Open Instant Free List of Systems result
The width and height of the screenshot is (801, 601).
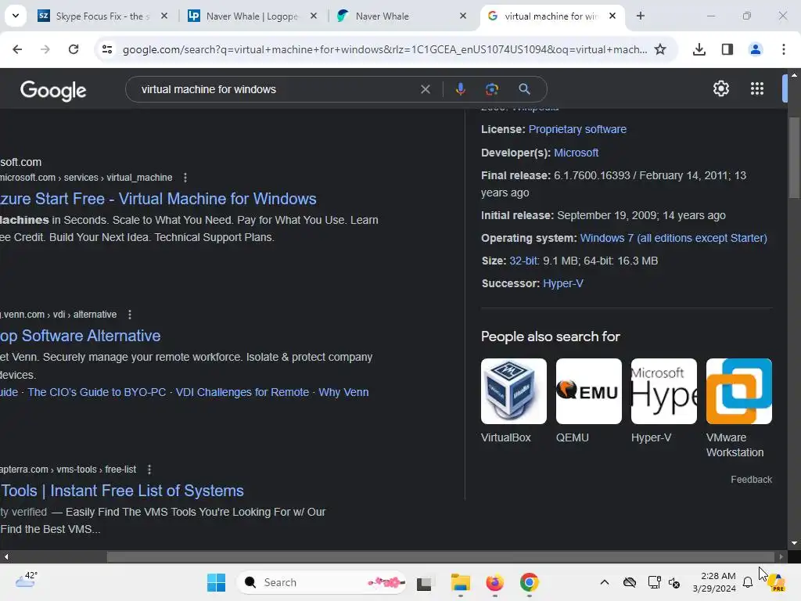(x=122, y=491)
